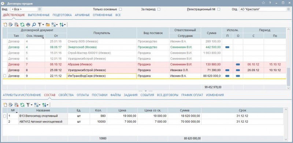Click the funnel filter icon in the upper toolbar
Viewport: 293px width, 143px height.
coord(40,24)
